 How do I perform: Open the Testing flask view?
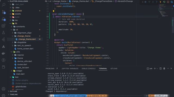coord(4,33)
